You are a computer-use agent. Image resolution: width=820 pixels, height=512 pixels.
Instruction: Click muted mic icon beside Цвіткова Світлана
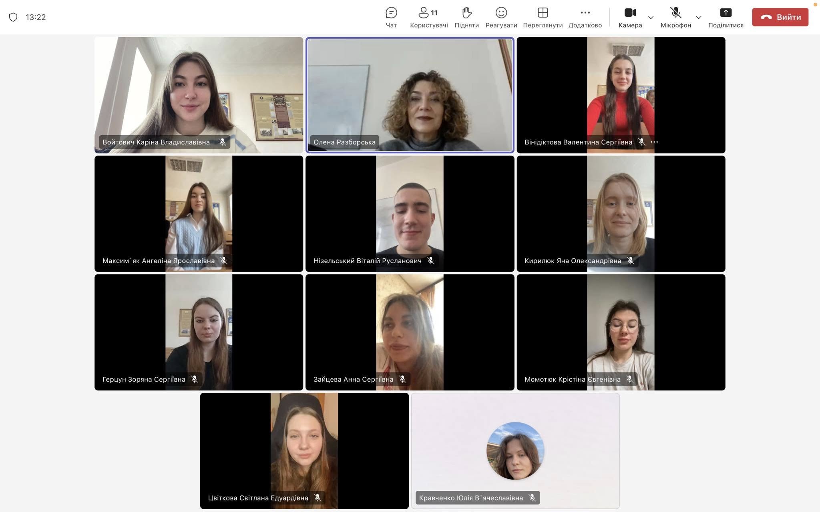click(x=318, y=498)
